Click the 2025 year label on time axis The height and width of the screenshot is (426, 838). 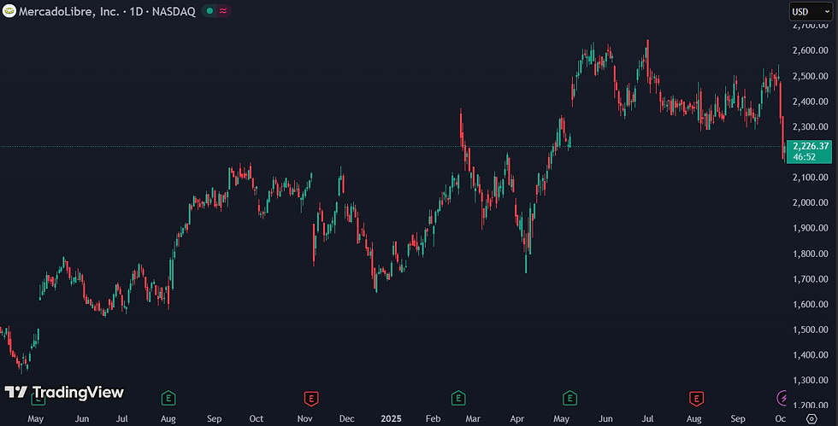click(391, 418)
